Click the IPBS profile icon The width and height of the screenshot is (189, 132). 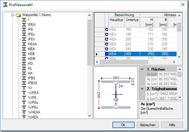[24, 78]
